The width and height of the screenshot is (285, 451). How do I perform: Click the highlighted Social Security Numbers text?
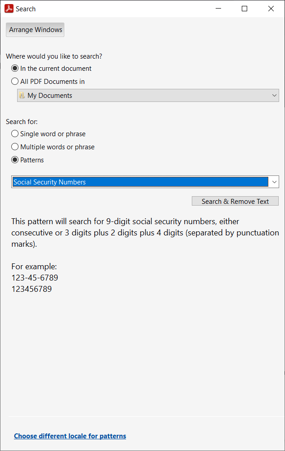pyautogui.click(x=50, y=182)
